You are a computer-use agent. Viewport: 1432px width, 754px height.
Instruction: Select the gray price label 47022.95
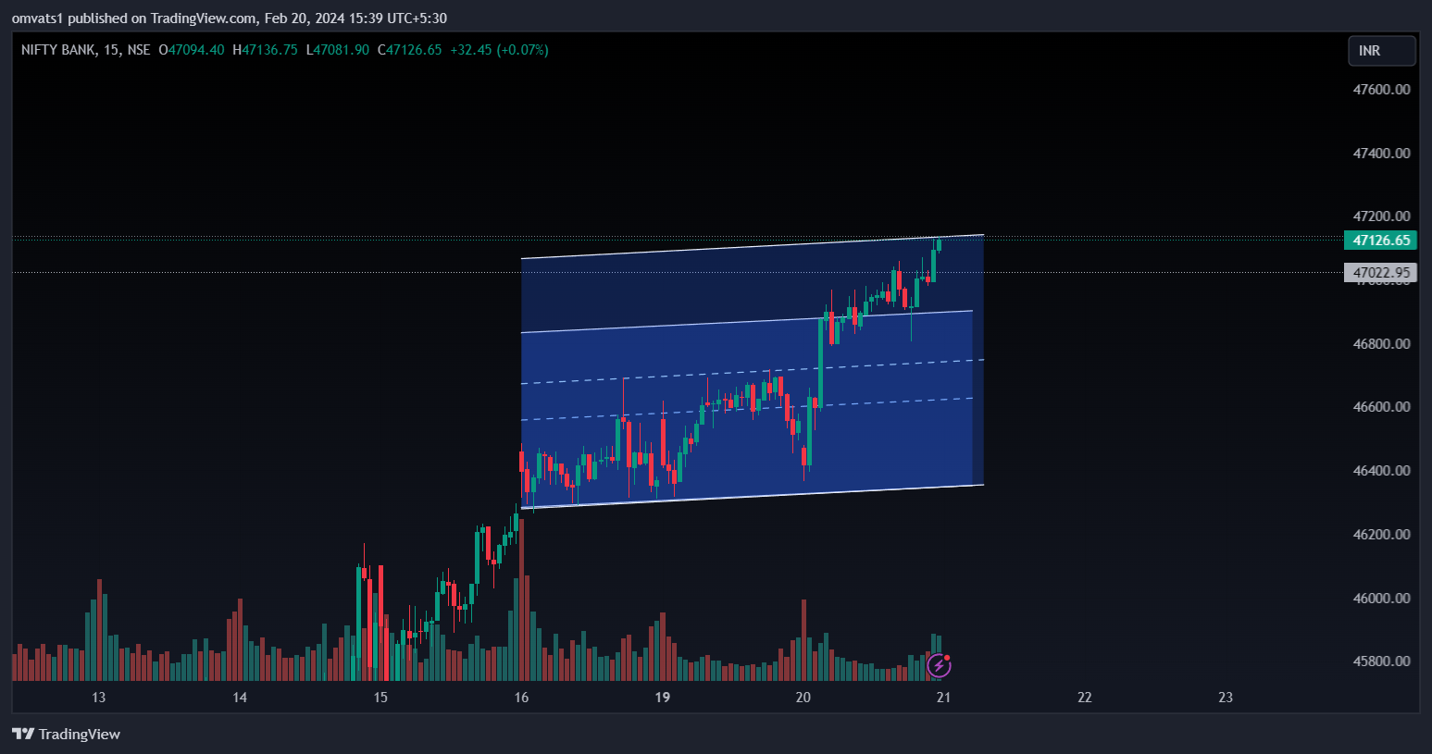click(1380, 272)
